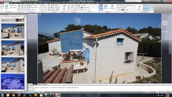Click the File Explorer taskbar icon

41,95
